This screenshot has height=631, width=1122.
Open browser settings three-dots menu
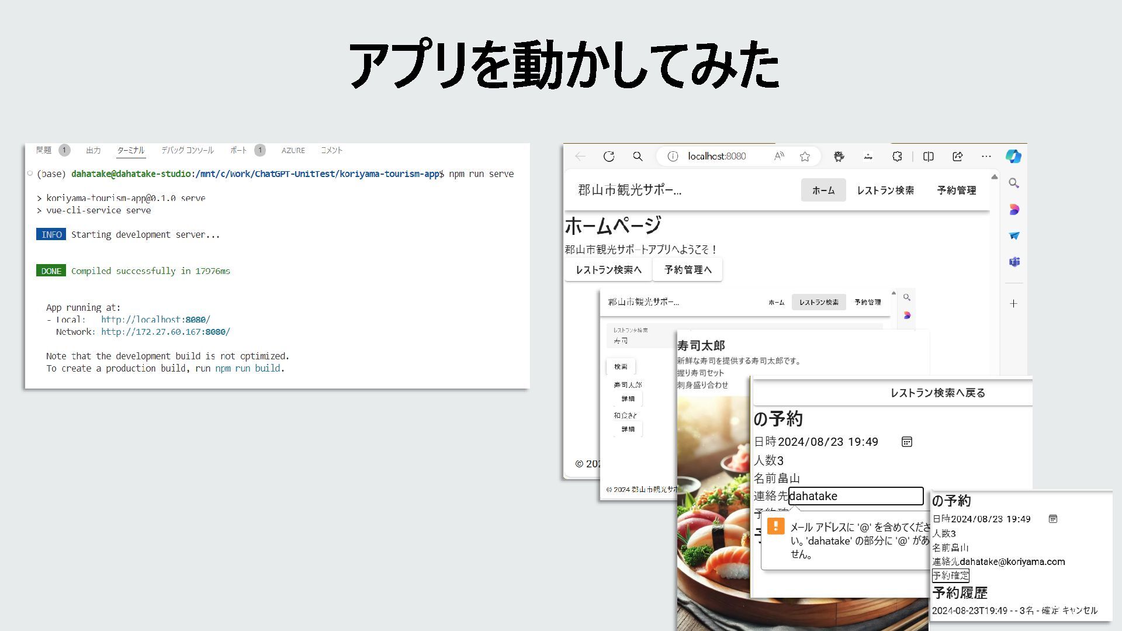(986, 157)
